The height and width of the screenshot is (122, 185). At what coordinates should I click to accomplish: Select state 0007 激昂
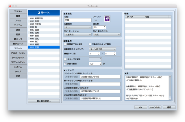tap(44, 36)
